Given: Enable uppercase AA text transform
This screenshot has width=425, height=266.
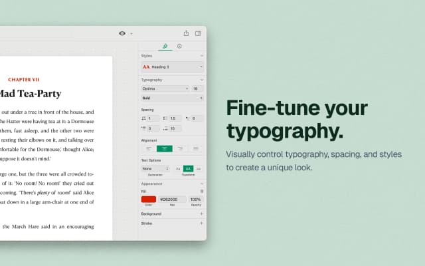Looking at the screenshot, I should coord(188,169).
